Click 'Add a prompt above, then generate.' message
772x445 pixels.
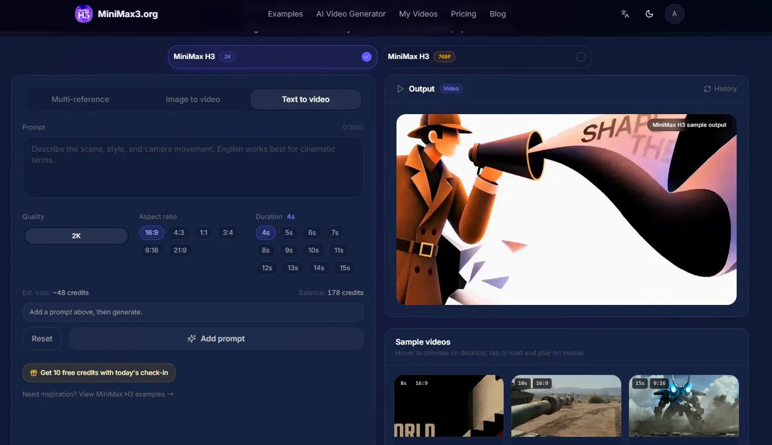click(193, 312)
